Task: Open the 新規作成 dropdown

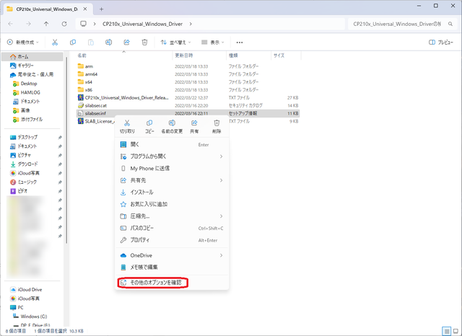Action: coord(23,43)
